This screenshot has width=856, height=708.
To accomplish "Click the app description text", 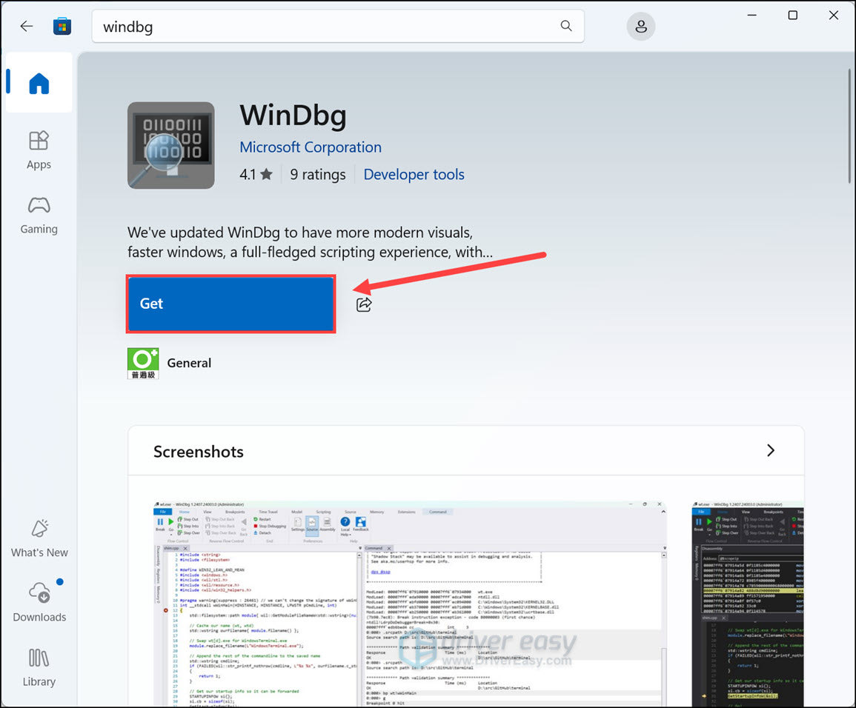I will click(x=310, y=242).
